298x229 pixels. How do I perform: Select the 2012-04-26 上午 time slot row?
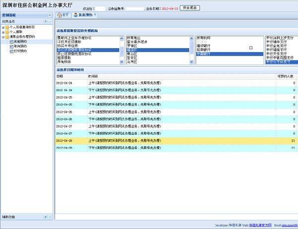coord(176,112)
